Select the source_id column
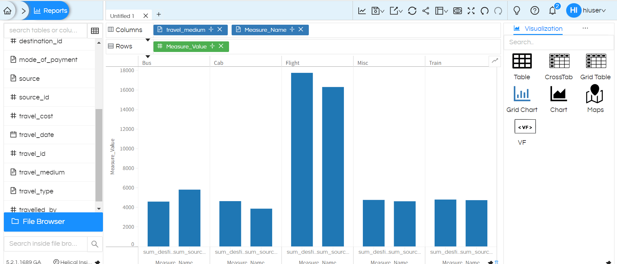 pyautogui.click(x=34, y=97)
